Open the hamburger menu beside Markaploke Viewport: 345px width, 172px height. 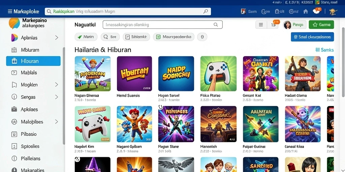(10, 11)
